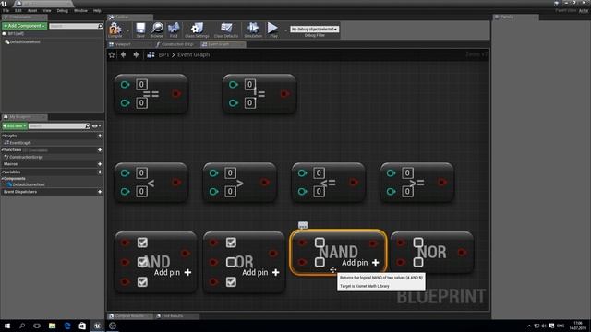
Task: Click the plus icon on Macros row
Action: 100,164
